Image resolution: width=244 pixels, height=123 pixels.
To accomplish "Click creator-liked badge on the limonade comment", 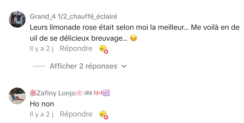I will [104, 49].
